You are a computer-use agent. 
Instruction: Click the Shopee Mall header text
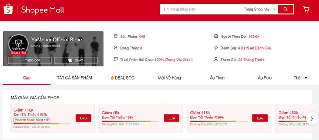pos(43,10)
